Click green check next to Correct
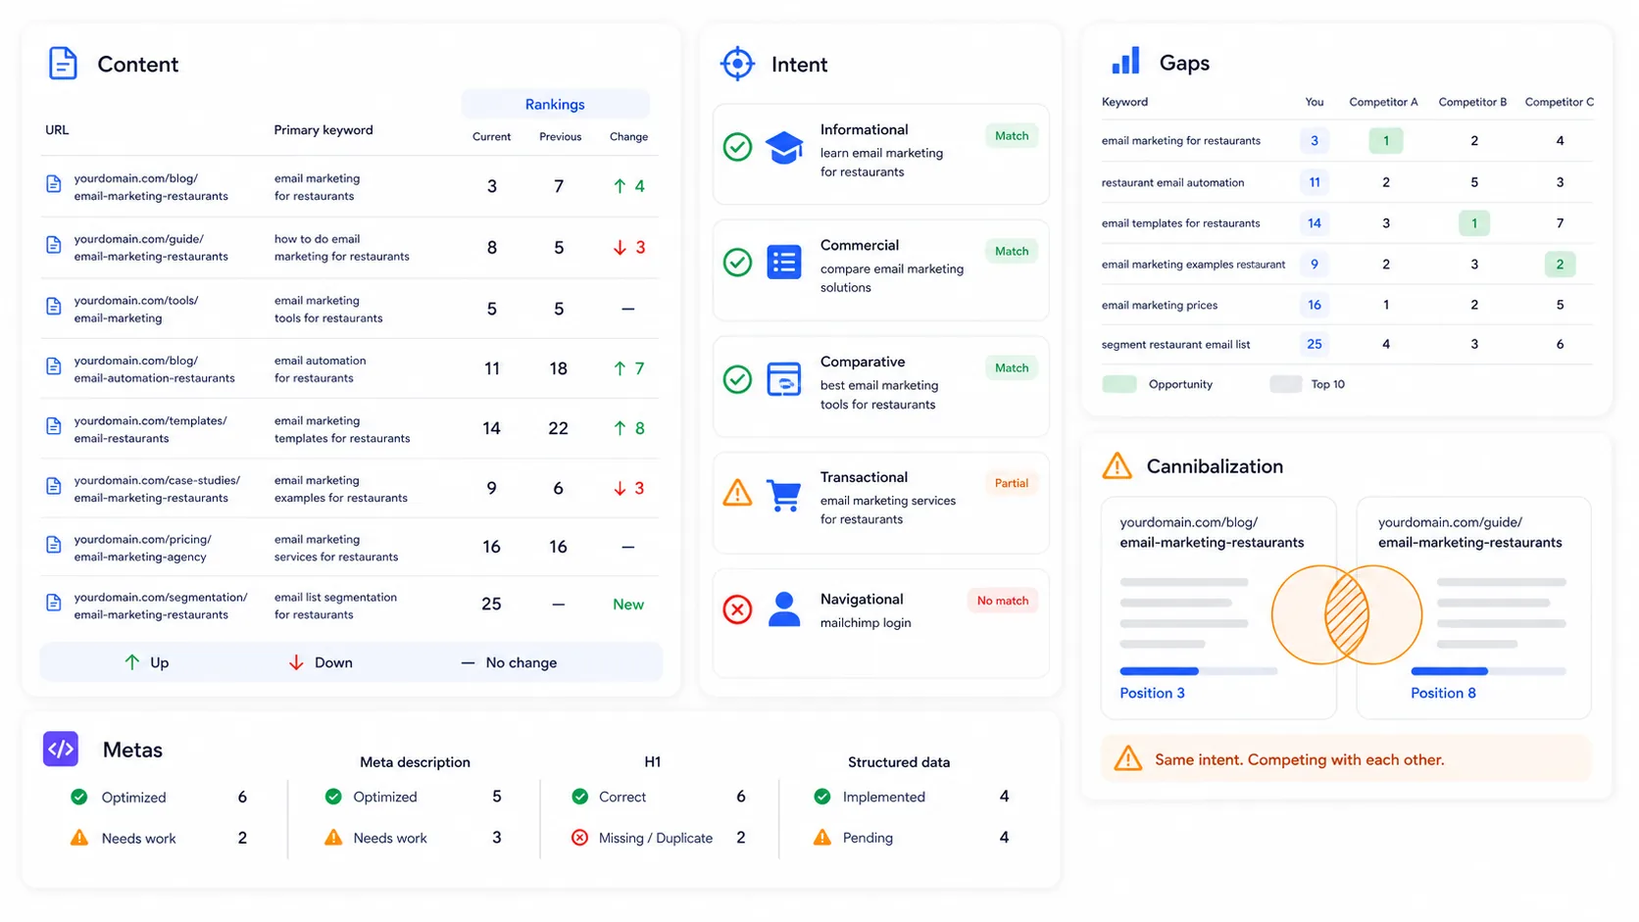Viewport: 1639px width, 922px height. click(579, 797)
